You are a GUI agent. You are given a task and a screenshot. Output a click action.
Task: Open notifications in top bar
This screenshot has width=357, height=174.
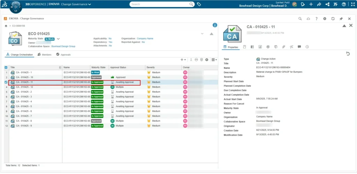303,4
